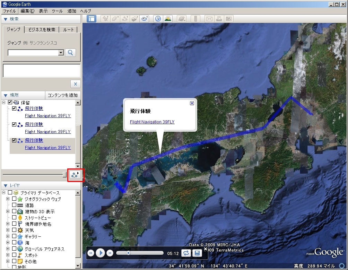The height and width of the screenshot is (270, 348).
Task: View in Google Maps icon
Action: point(229,19)
